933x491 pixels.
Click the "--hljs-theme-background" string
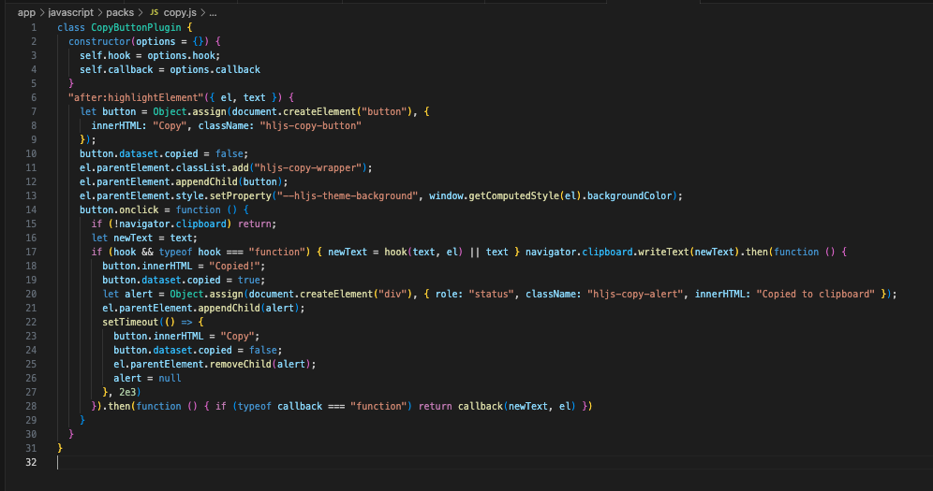[x=347, y=195]
